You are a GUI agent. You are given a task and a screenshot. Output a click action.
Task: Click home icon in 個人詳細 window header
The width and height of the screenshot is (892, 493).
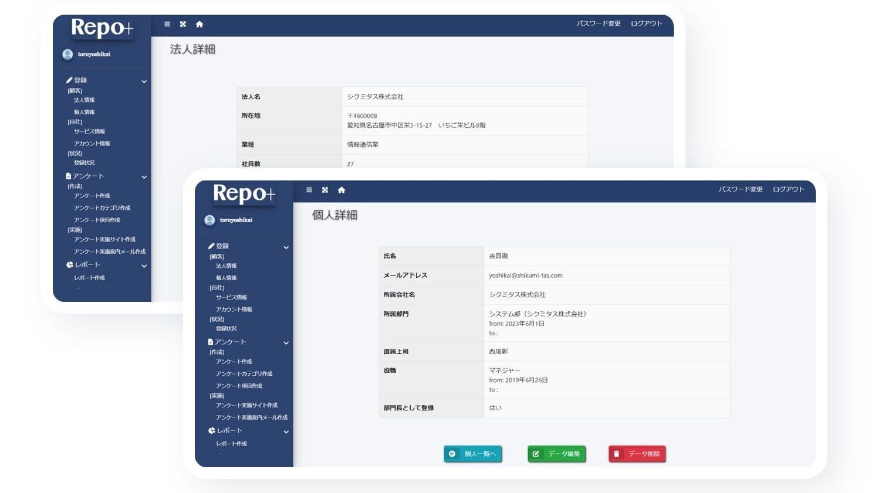pyautogui.click(x=342, y=190)
